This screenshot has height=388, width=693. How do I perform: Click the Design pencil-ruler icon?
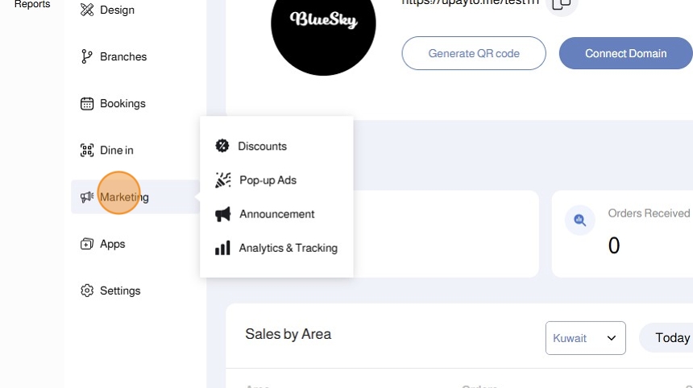(87, 10)
